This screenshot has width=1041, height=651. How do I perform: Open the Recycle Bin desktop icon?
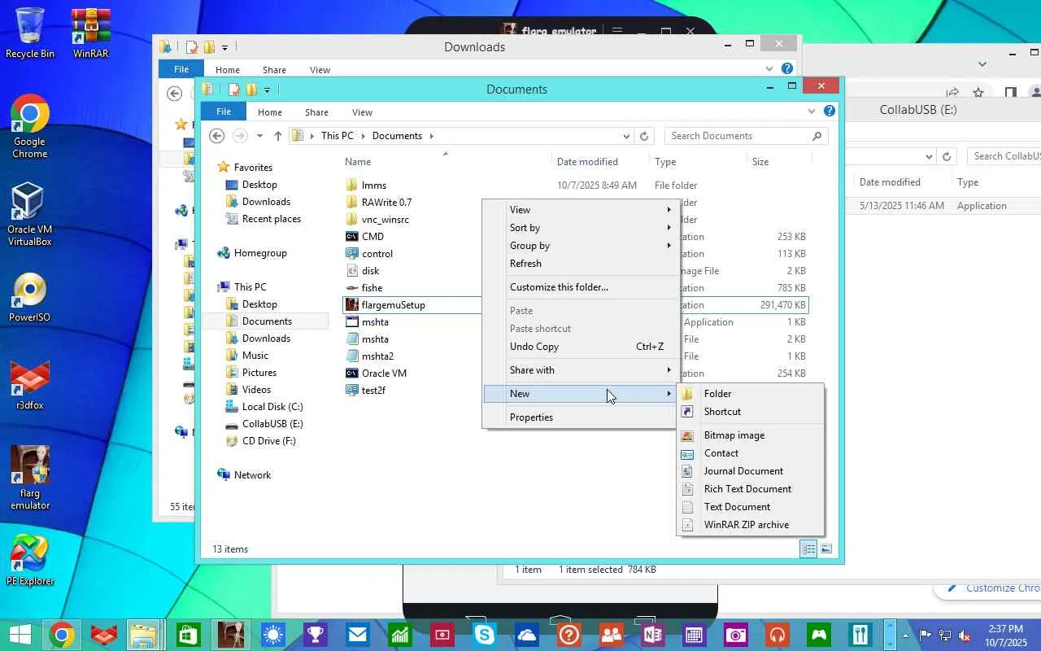coord(30,33)
